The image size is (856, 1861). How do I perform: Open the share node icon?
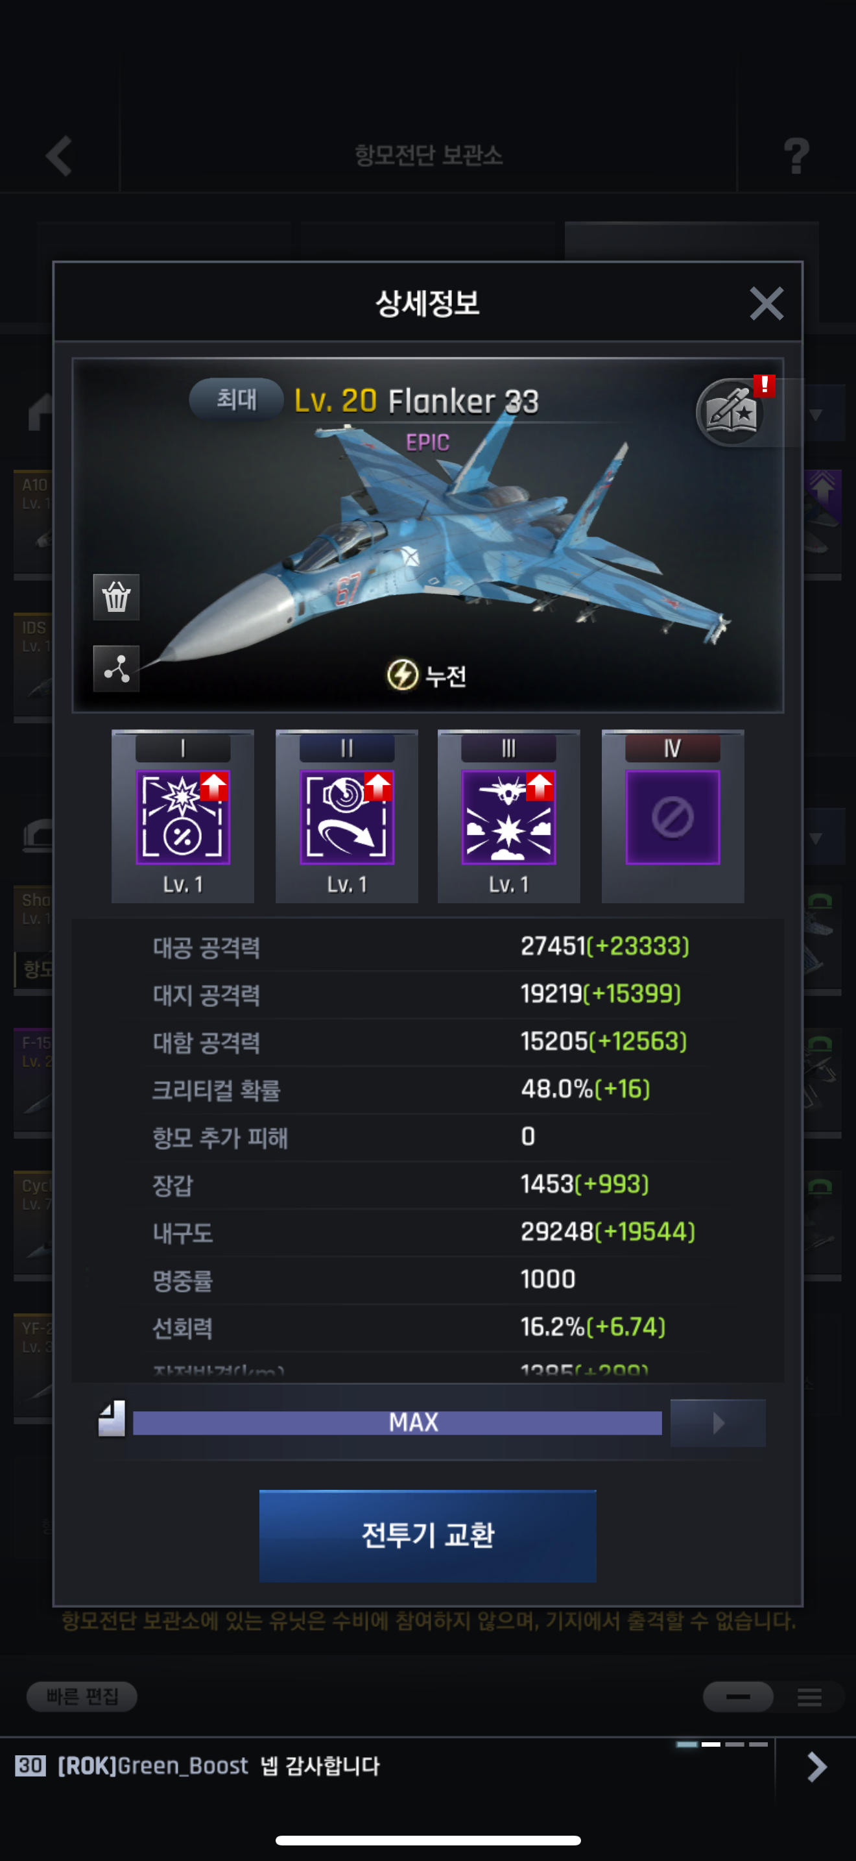116,668
